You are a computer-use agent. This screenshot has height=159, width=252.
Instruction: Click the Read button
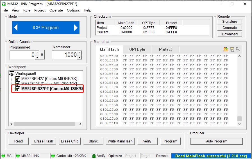tap(19, 141)
